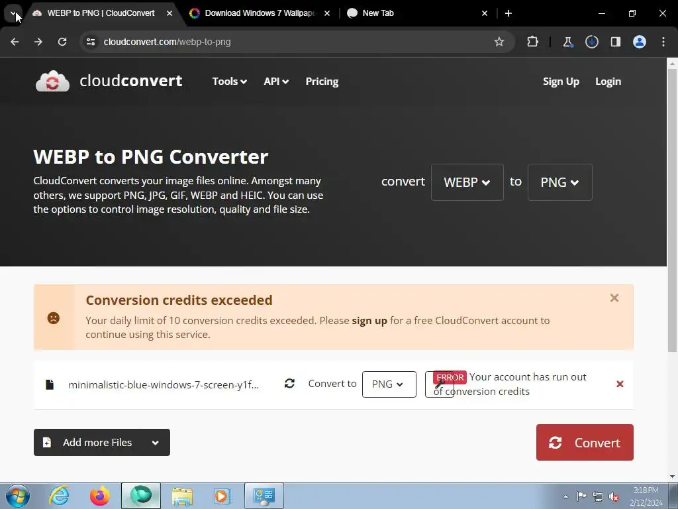Open the PNG target format dropdown in header
Image resolution: width=678 pixels, height=509 pixels.
(560, 182)
